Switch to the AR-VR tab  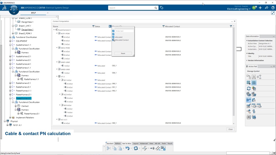157,144
